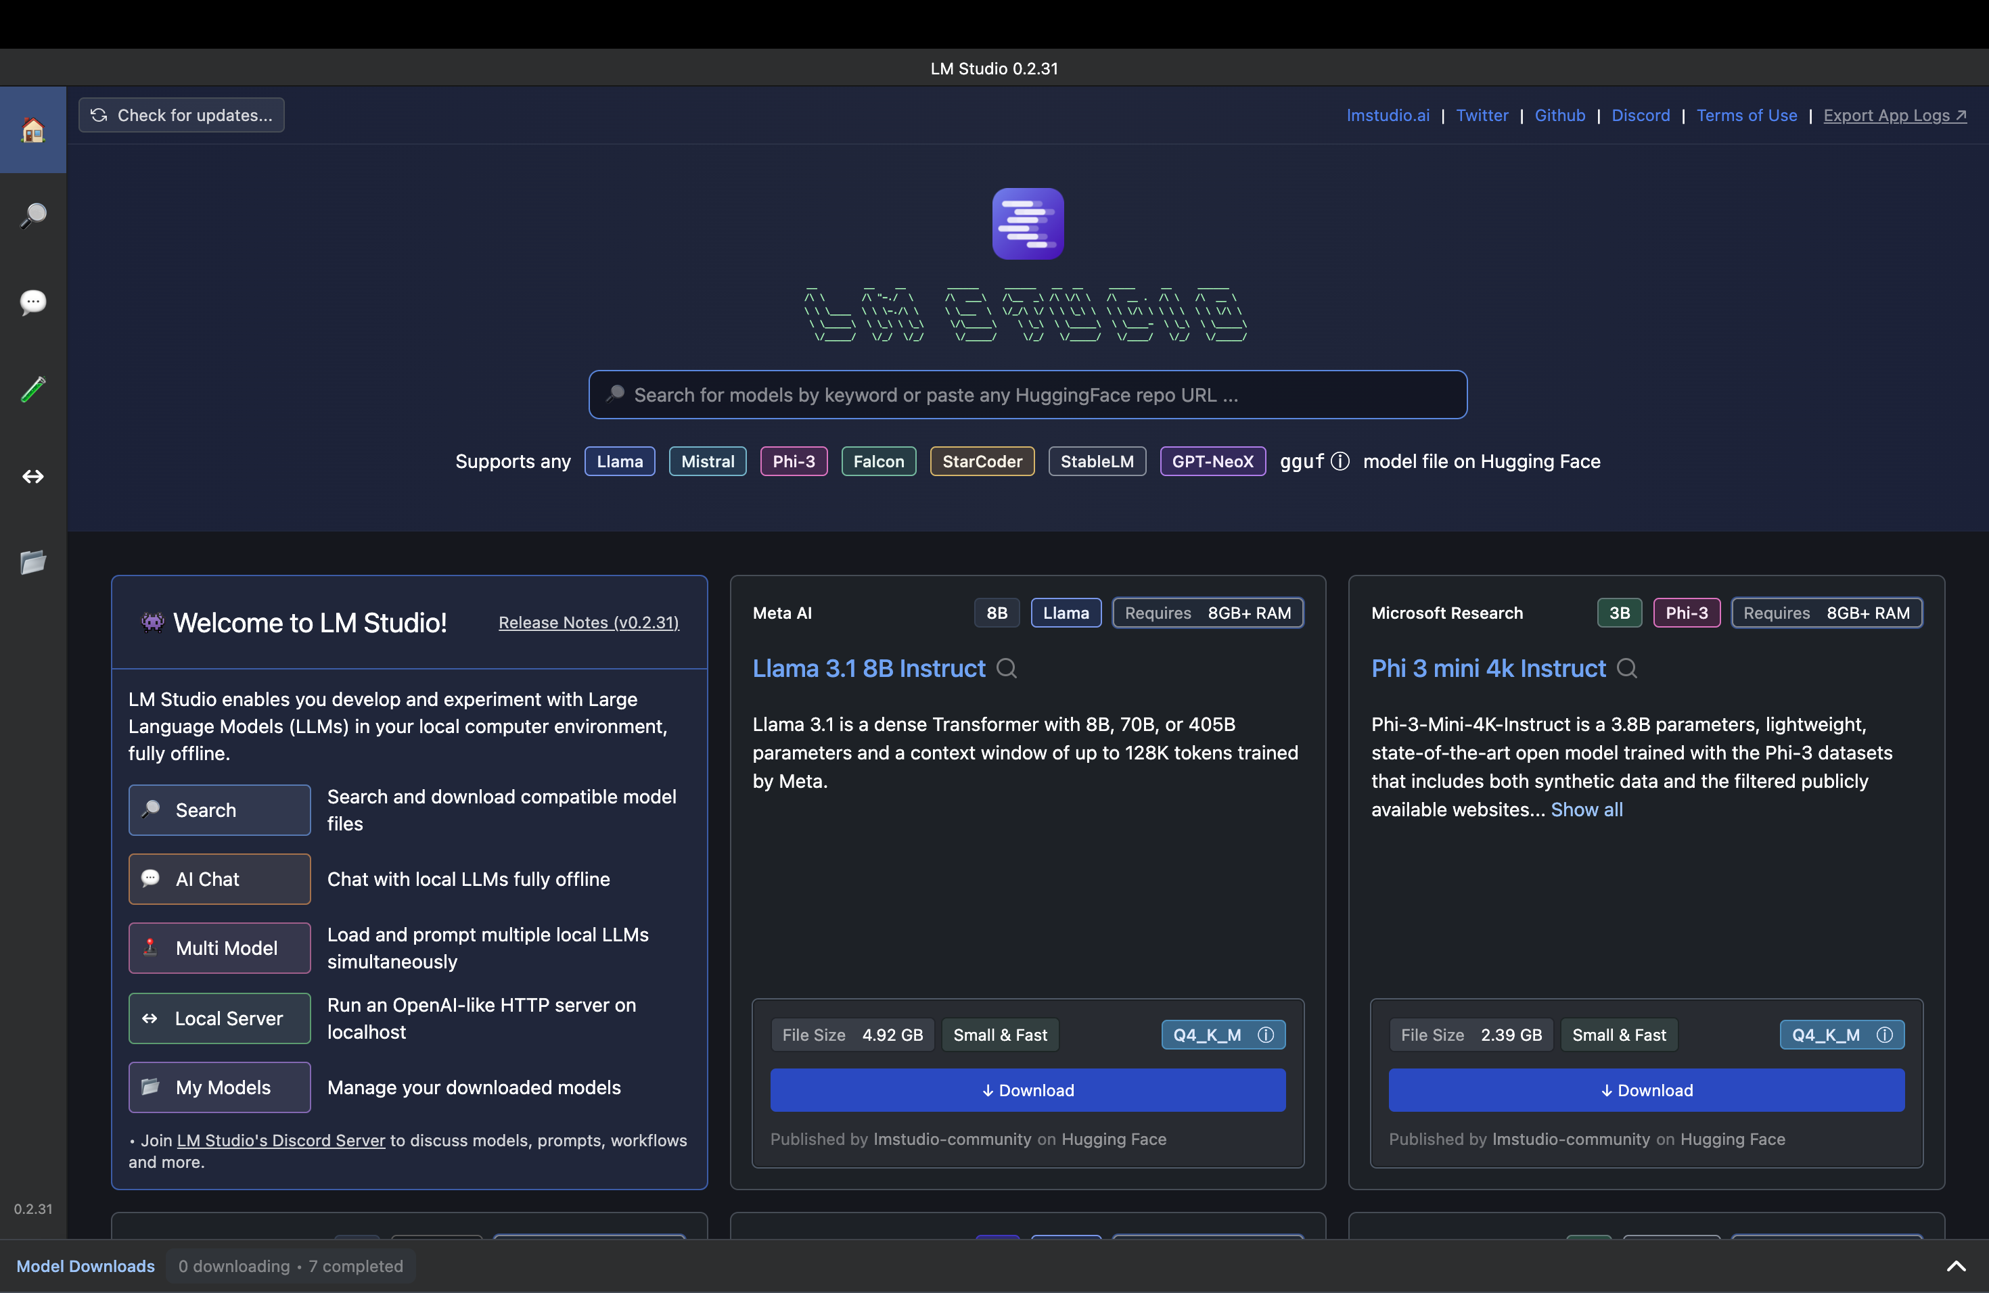Click the Local Server button in welcome card
The height and width of the screenshot is (1293, 1989).
point(220,1018)
